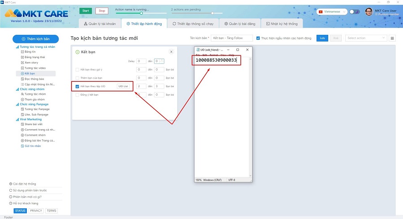Open the Nhật ký hệ thống tab
Screen dimensions: 403x219
point(282,24)
